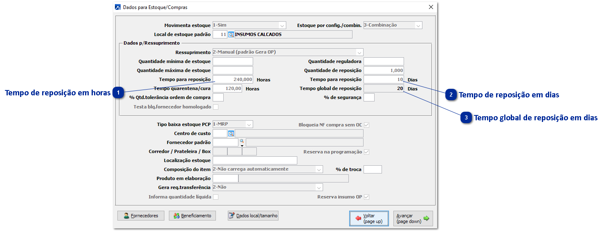Expand the Composição do item dropdown
Image resolution: width=604 pixels, height=232 pixels.
(x=319, y=169)
